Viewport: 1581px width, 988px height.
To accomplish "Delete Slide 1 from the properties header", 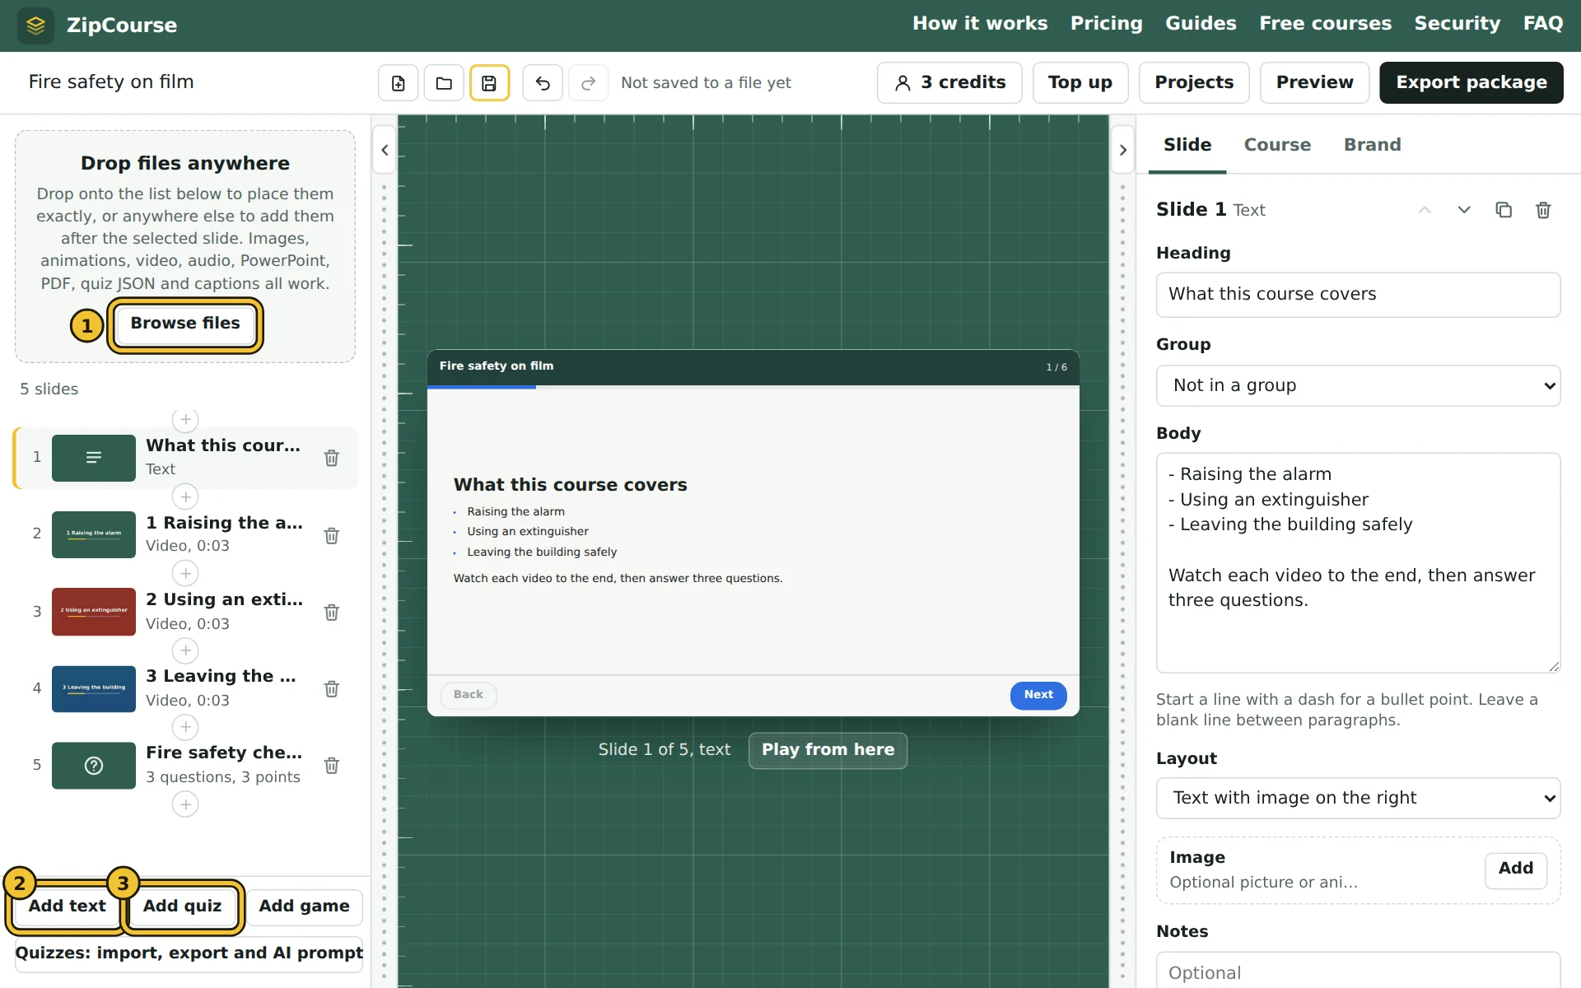I will tap(1543, 210).
